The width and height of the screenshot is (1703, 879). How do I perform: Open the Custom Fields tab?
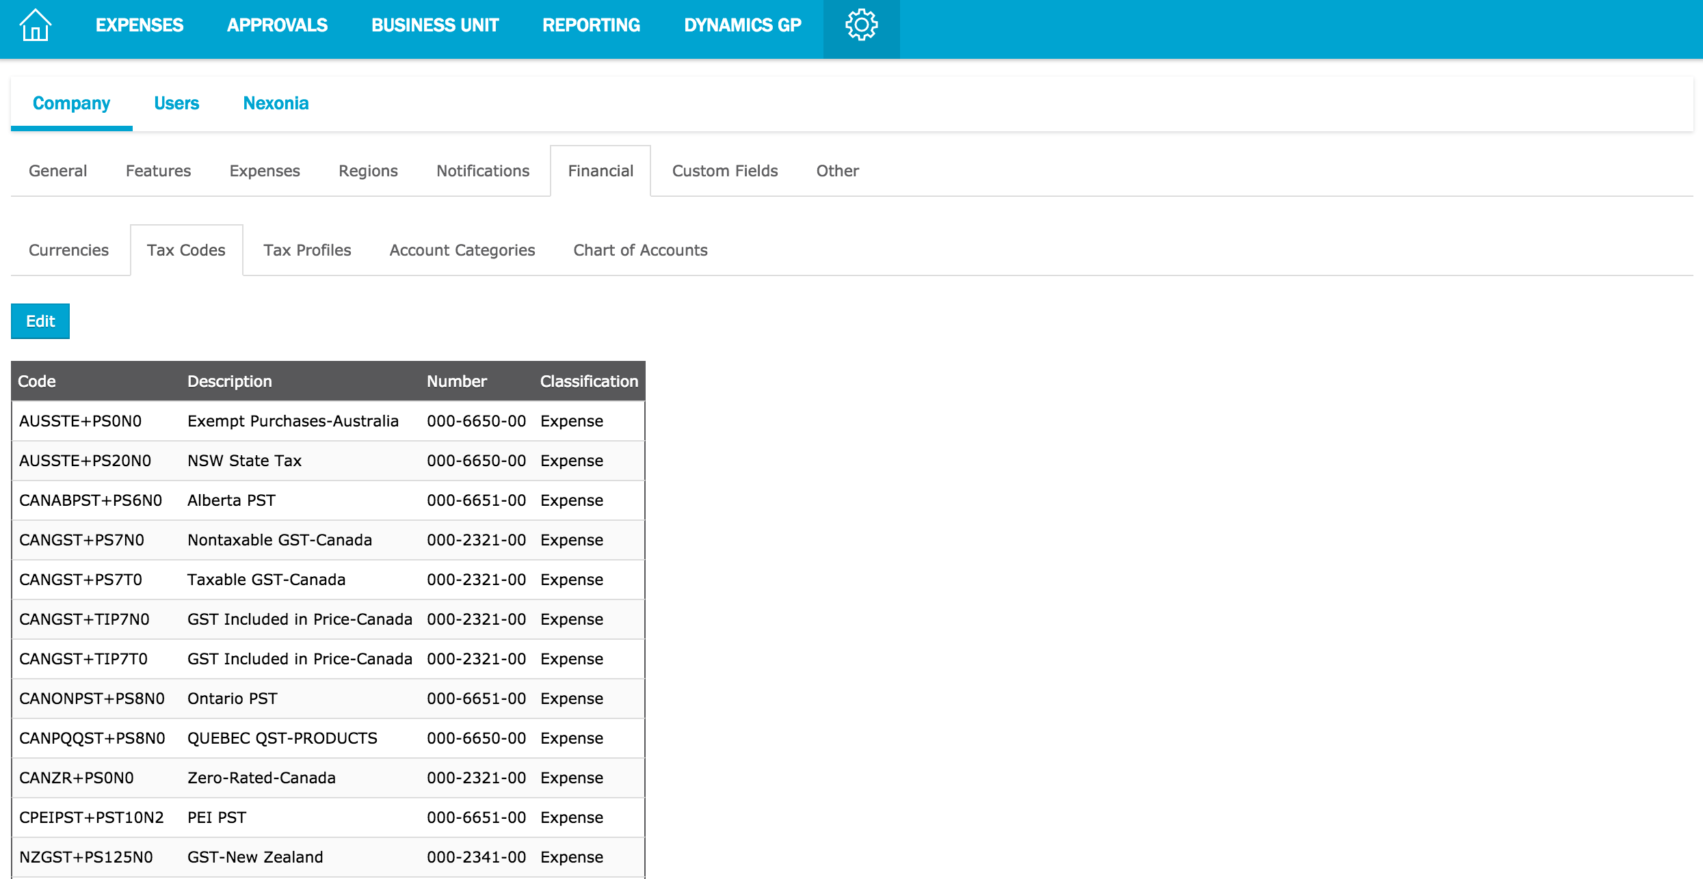pos(724,171)
